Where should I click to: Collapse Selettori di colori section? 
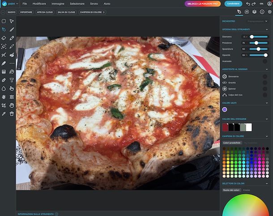(267, 183)
